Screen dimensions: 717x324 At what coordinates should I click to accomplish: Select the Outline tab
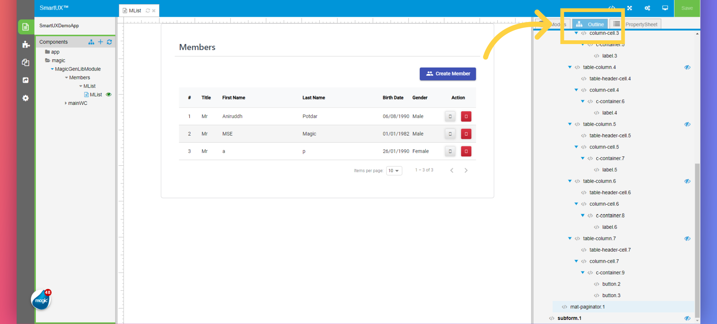590,24
